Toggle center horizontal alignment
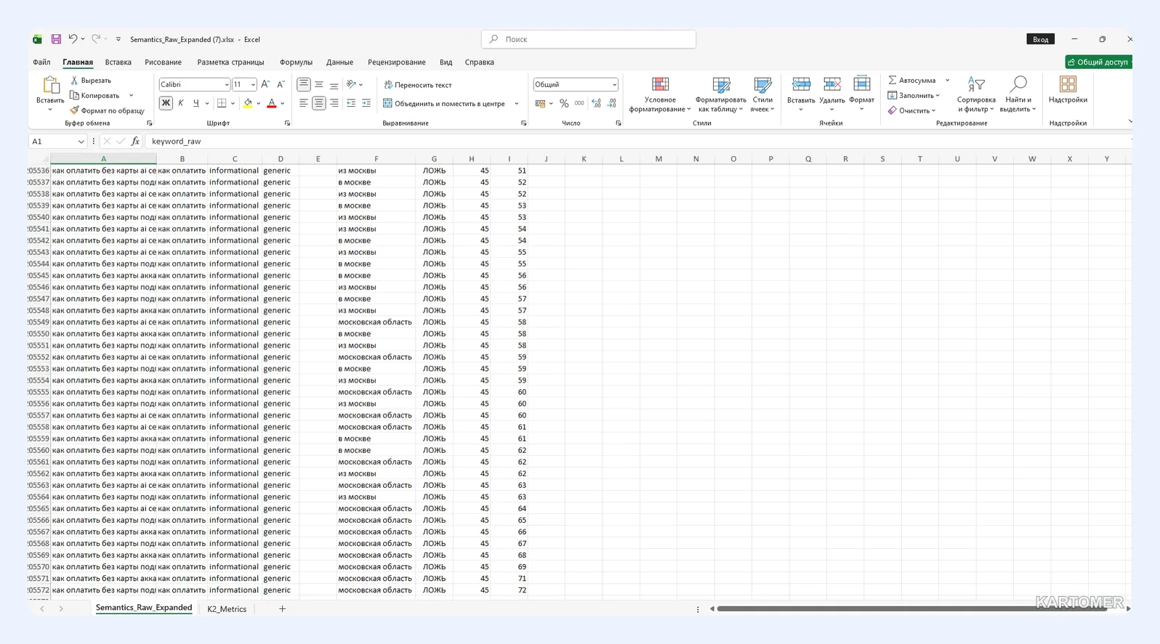Image resolution: width=1160 pixels, height=644 pixels. (318, 103)
